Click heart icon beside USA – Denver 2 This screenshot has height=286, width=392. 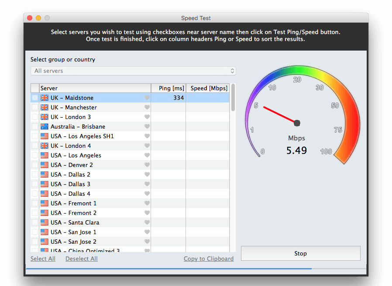point(147,165)
